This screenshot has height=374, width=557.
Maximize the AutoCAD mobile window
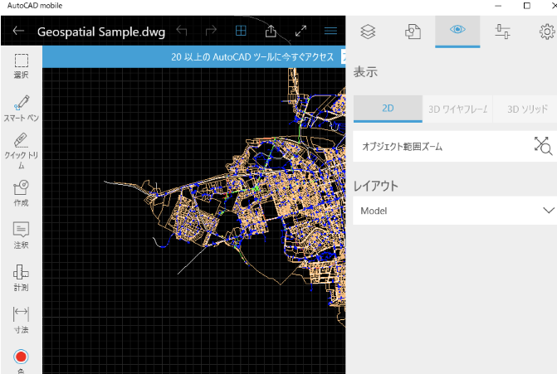pos(527,6)
